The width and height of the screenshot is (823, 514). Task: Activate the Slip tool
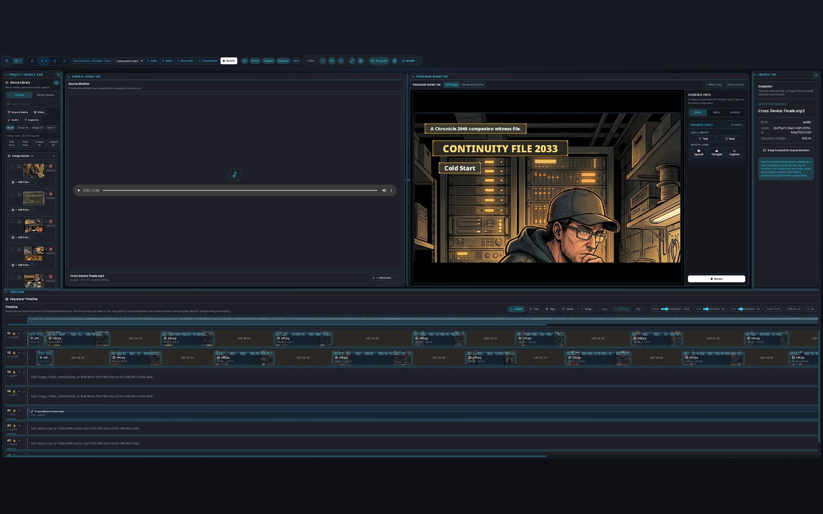click(x=550, y=309)
